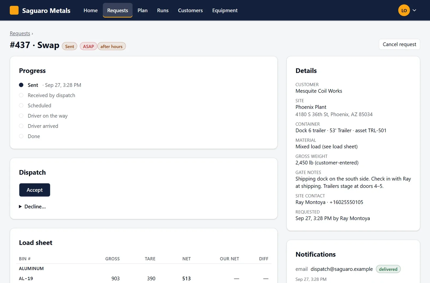The height and width of the screenshot is (283, 430).
Task: Open the LO user avatar
Action: click(x=404, y=10)
